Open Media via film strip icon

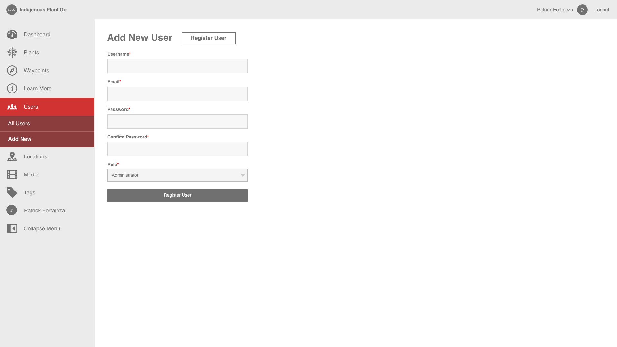[x=12, y=174]
